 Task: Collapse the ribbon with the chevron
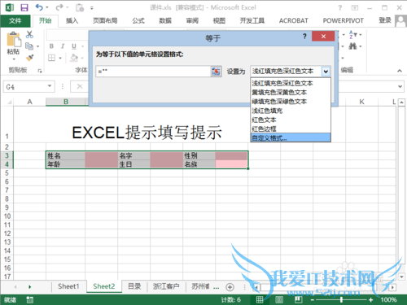(400, 71)
